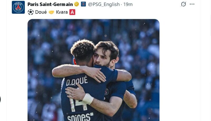Open the Paris Saint-Germain display name
This screenshot has height=121, width=211.
click(x=50, y=4)
